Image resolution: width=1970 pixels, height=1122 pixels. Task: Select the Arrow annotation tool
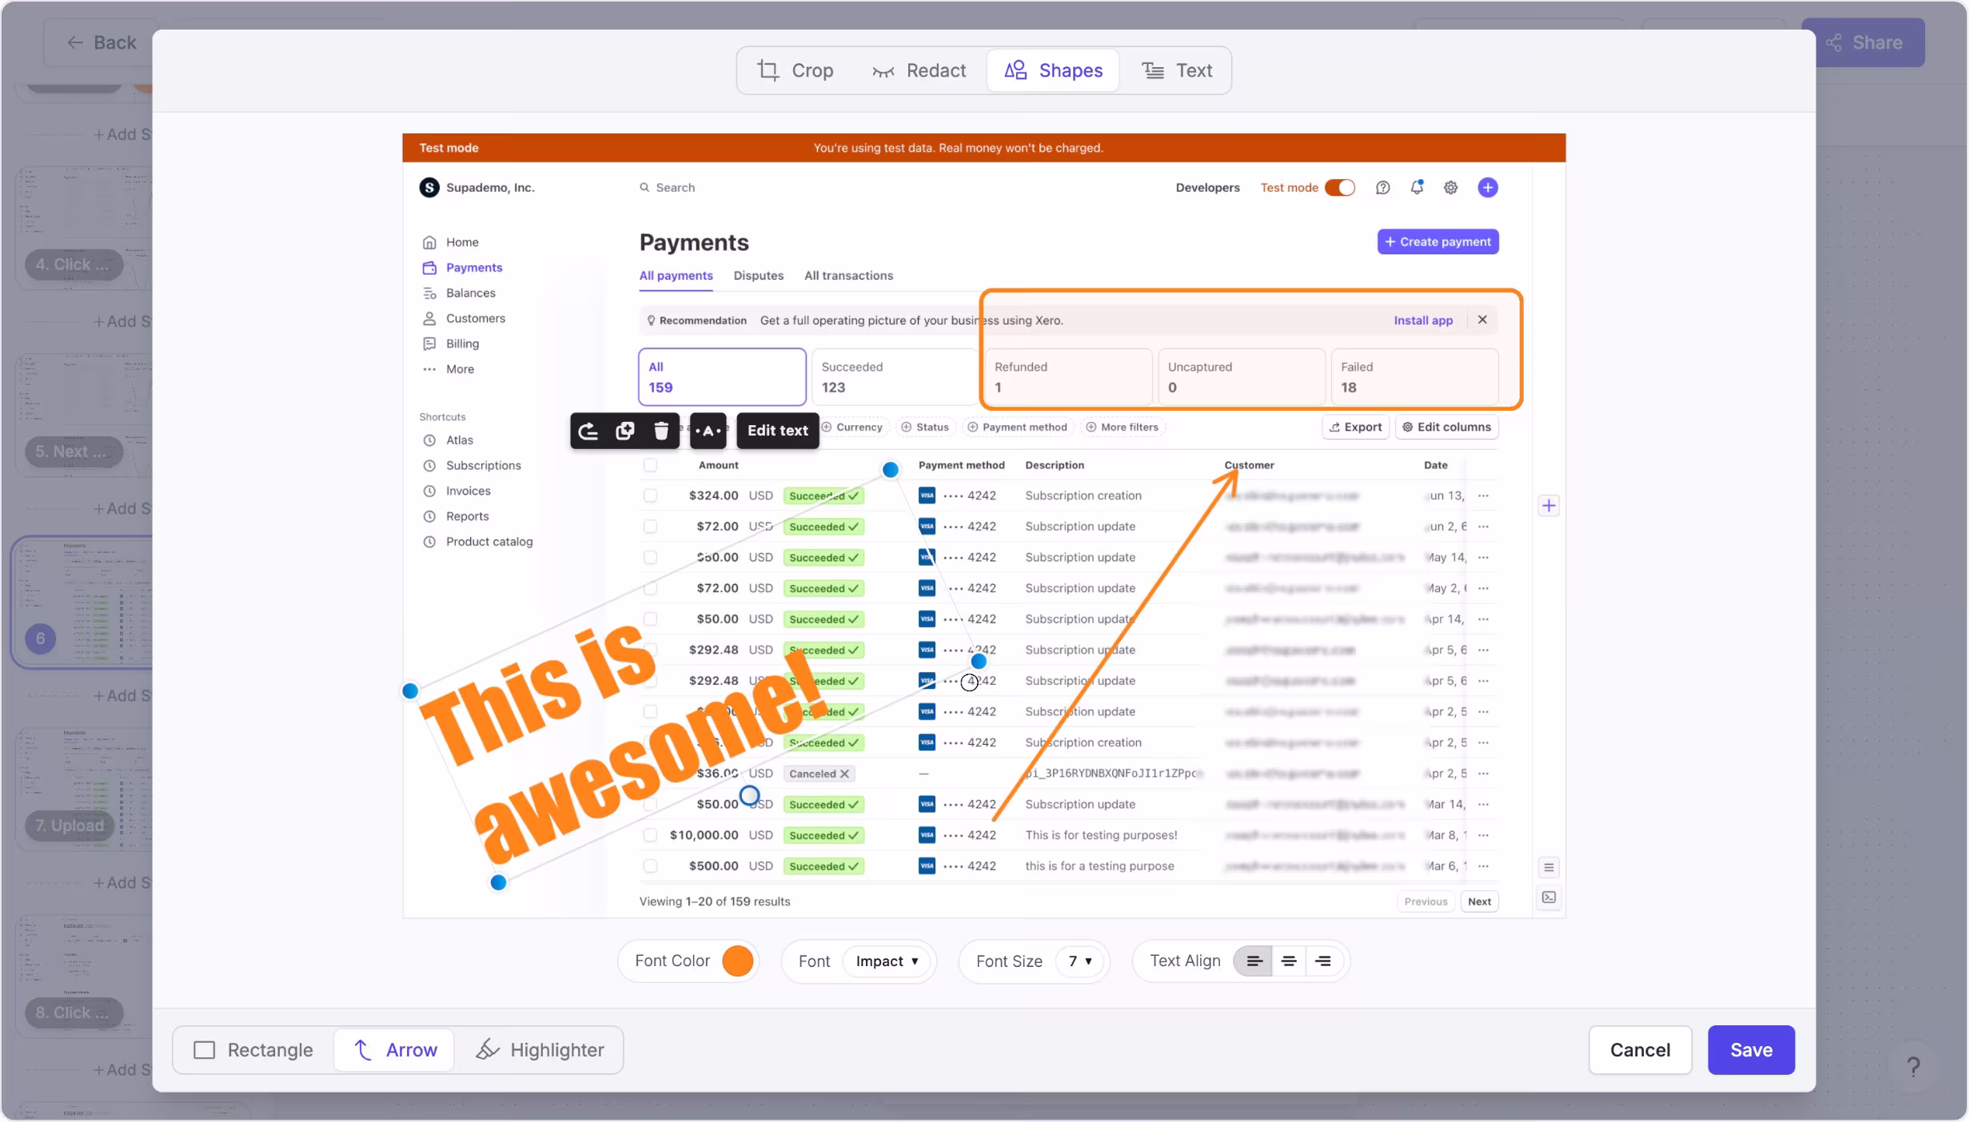[x=393, y=1049]
